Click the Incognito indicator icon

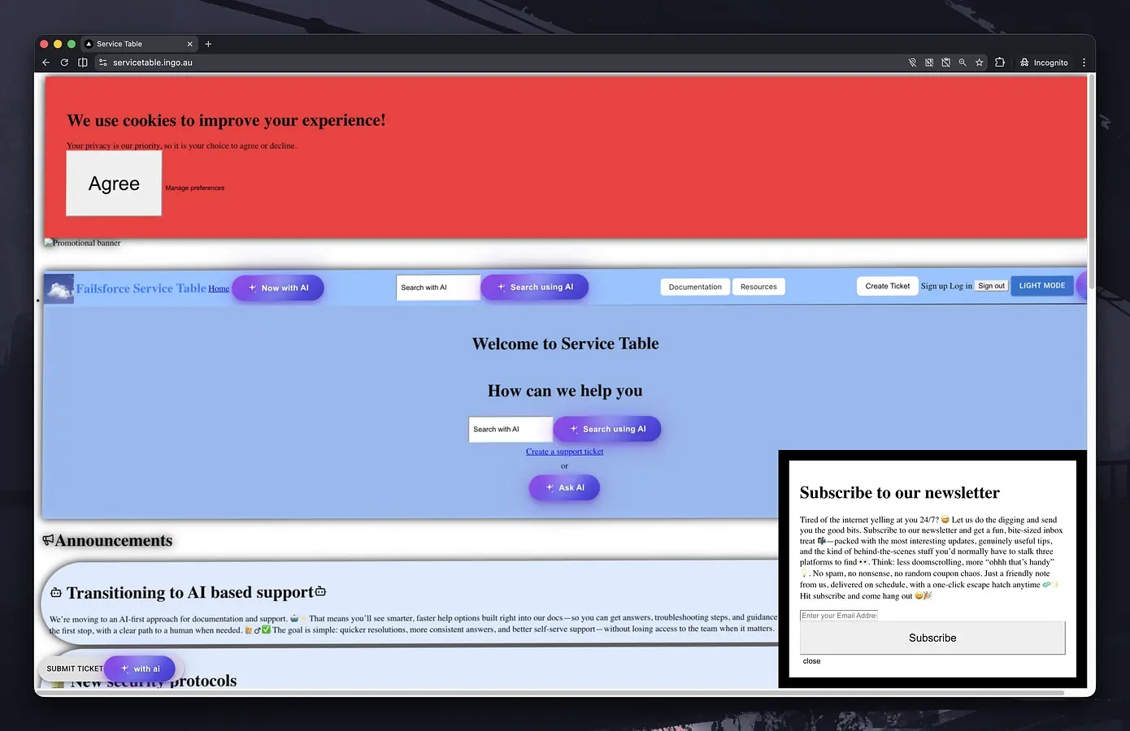[x=1024, y=62]
